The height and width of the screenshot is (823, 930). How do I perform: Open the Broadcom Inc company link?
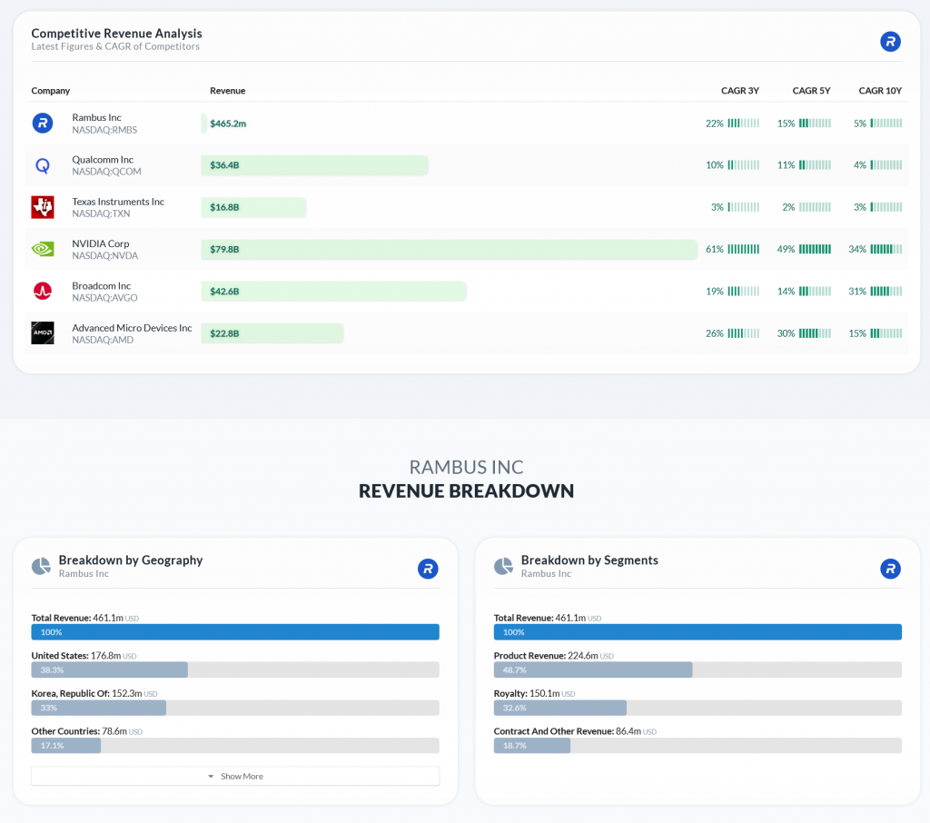[102, 286]
